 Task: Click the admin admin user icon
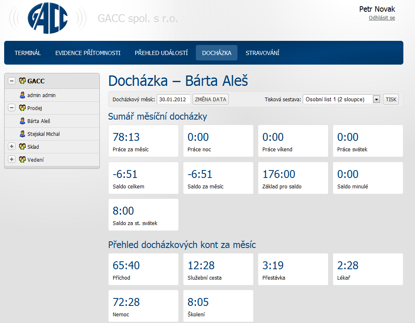click(x=22, y=95)
